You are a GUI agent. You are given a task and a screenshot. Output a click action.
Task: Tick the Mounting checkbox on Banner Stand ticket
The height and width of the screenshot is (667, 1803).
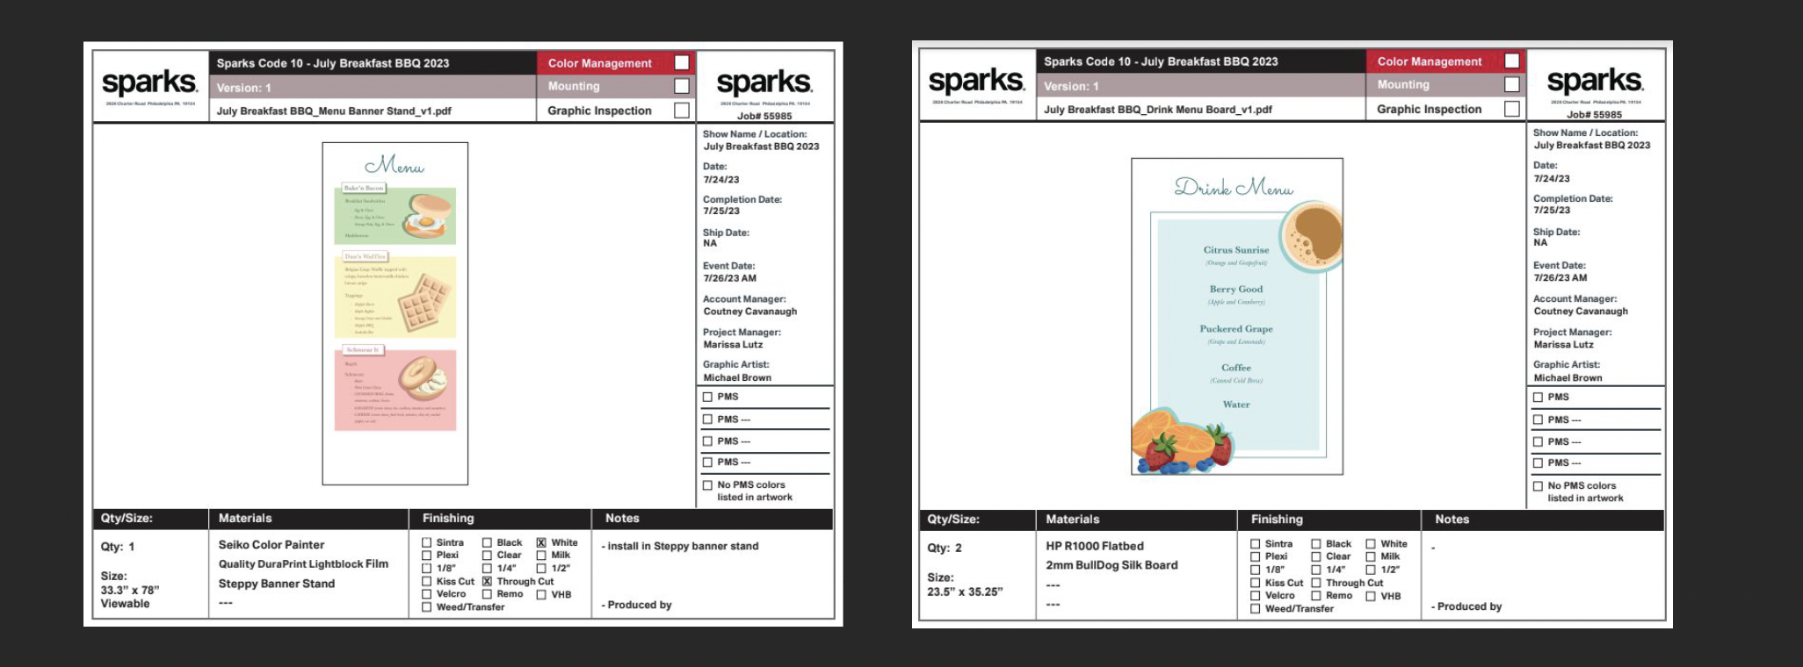681,86
